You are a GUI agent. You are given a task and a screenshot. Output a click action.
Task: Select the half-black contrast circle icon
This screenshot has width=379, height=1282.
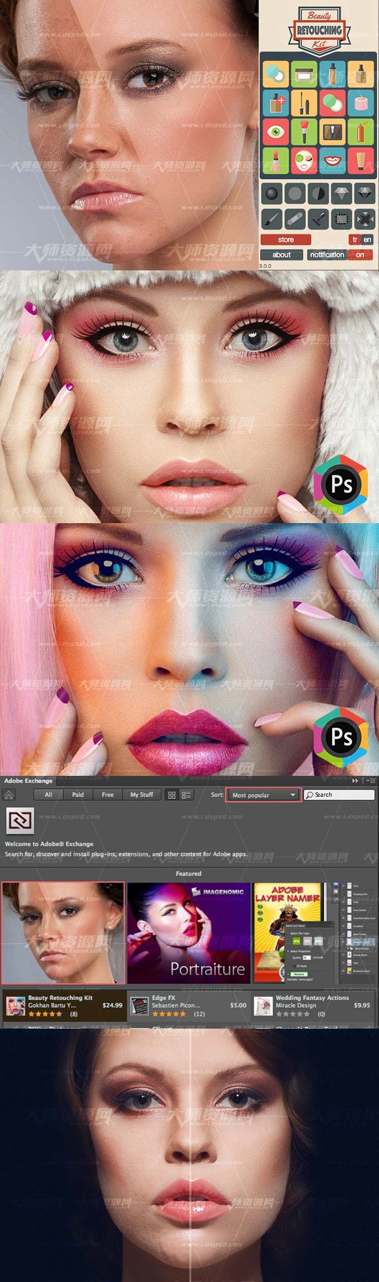click(x=318, y=193)
